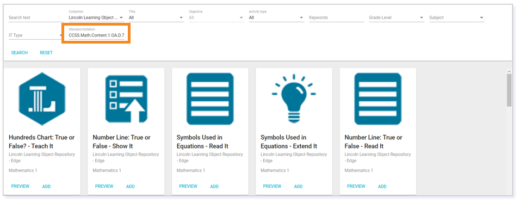Screen dimensions: 520x203
Task: Open the Activity type dropdown
Action: coord(276,17)
